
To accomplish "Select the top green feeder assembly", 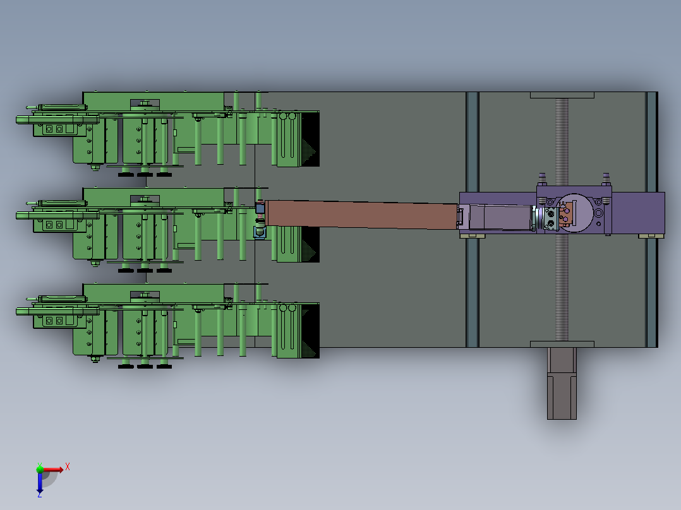I will tap(167, 133).
